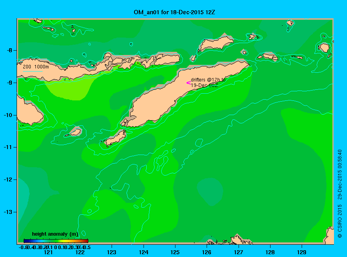The image size is (347, 257).
Task: Click the height anomaly color bar
Action: [x=56, y=241]
